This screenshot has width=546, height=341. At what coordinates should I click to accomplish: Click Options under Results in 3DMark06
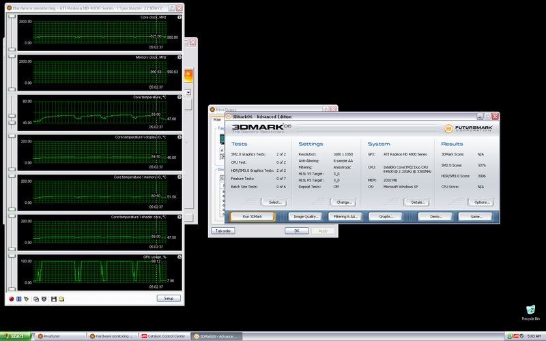[x=481, y=202]
